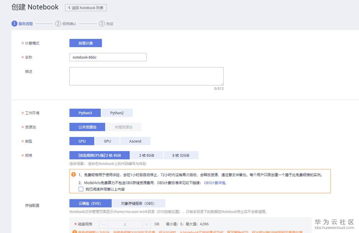Select step 2 规格确认 indicator
Image resolution: width=359 pixels, height=233 pixels.
pos(66,24)
